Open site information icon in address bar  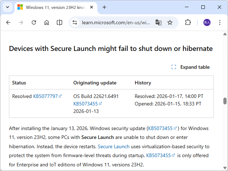pyautogui.click(x=75, y=22)
